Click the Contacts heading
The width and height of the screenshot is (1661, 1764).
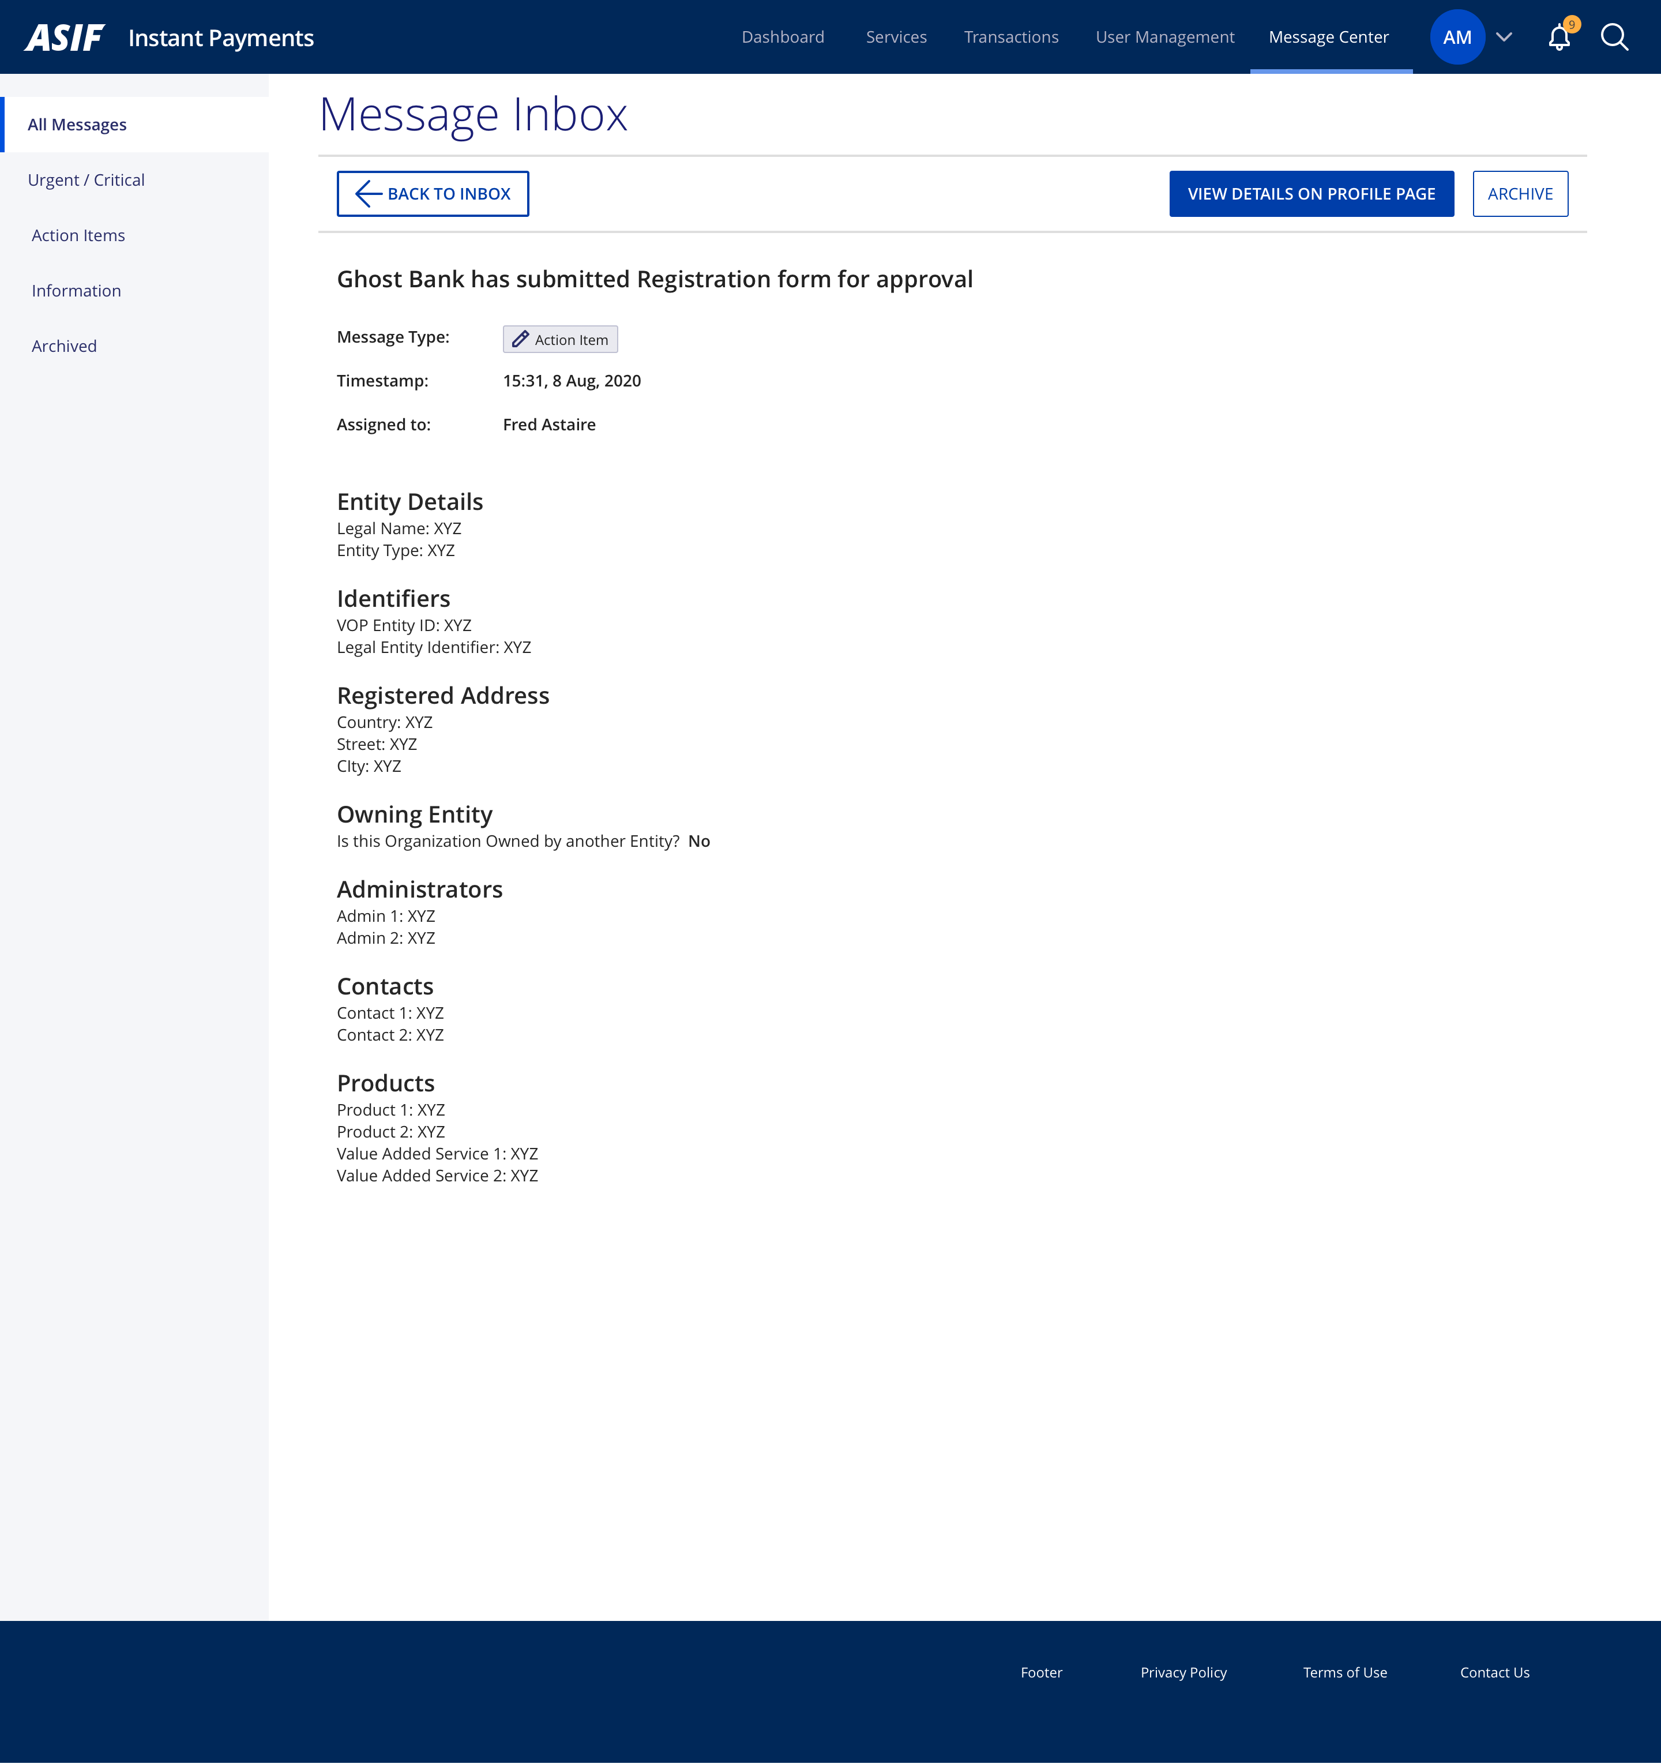(385, 987)
